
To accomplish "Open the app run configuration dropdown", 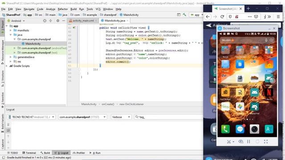I will click(197, 15).
